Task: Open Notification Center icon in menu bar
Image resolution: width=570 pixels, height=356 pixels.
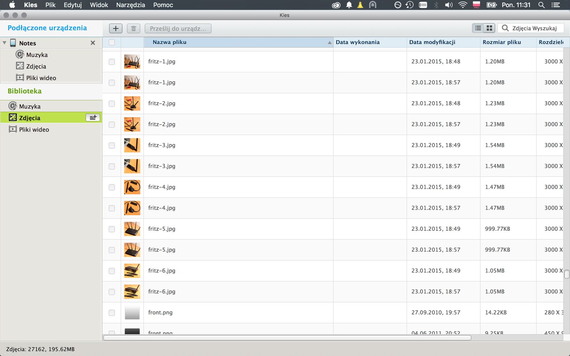Action: coord(555,5)
